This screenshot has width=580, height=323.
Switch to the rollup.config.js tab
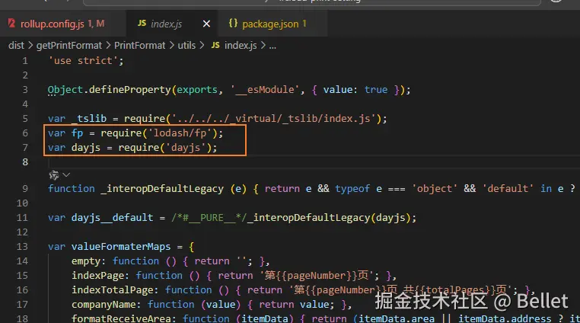coord(62,24)
